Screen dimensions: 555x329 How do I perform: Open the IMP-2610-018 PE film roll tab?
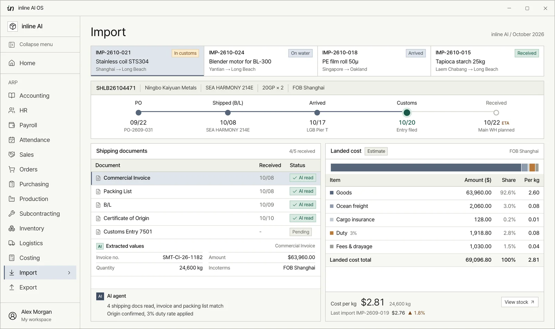point(374,61)
